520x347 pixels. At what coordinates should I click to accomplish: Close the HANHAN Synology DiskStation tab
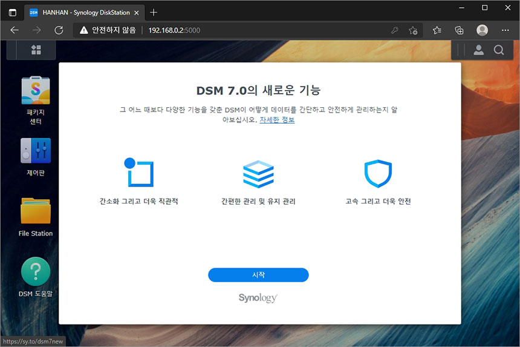[136, 13]
